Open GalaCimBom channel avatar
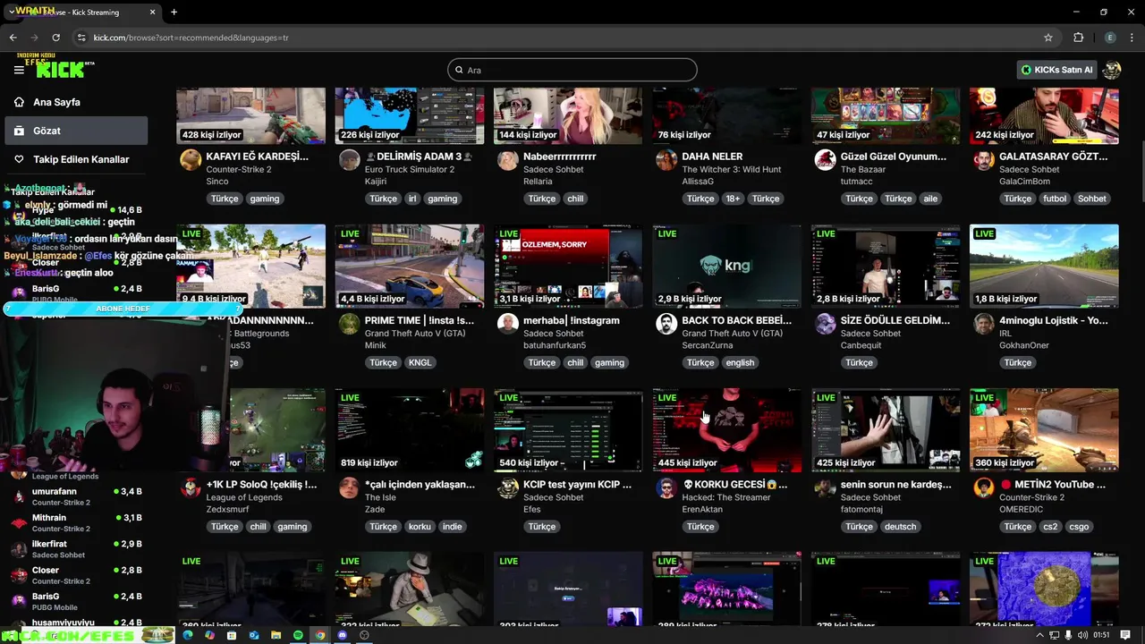 (x=984, y=160)
